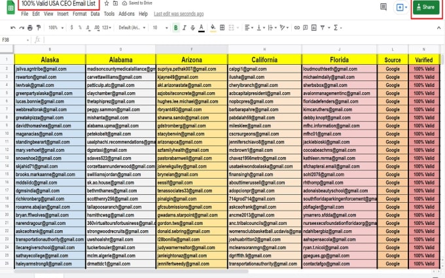The width and height of the screenshot is (445, 278).
Task: Open the comment history icon
Action: click(x=383, y=7)
